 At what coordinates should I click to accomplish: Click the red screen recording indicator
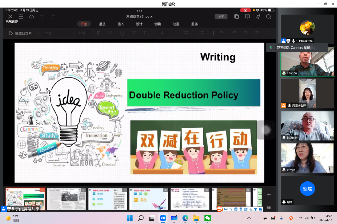[x=245, y=10]
